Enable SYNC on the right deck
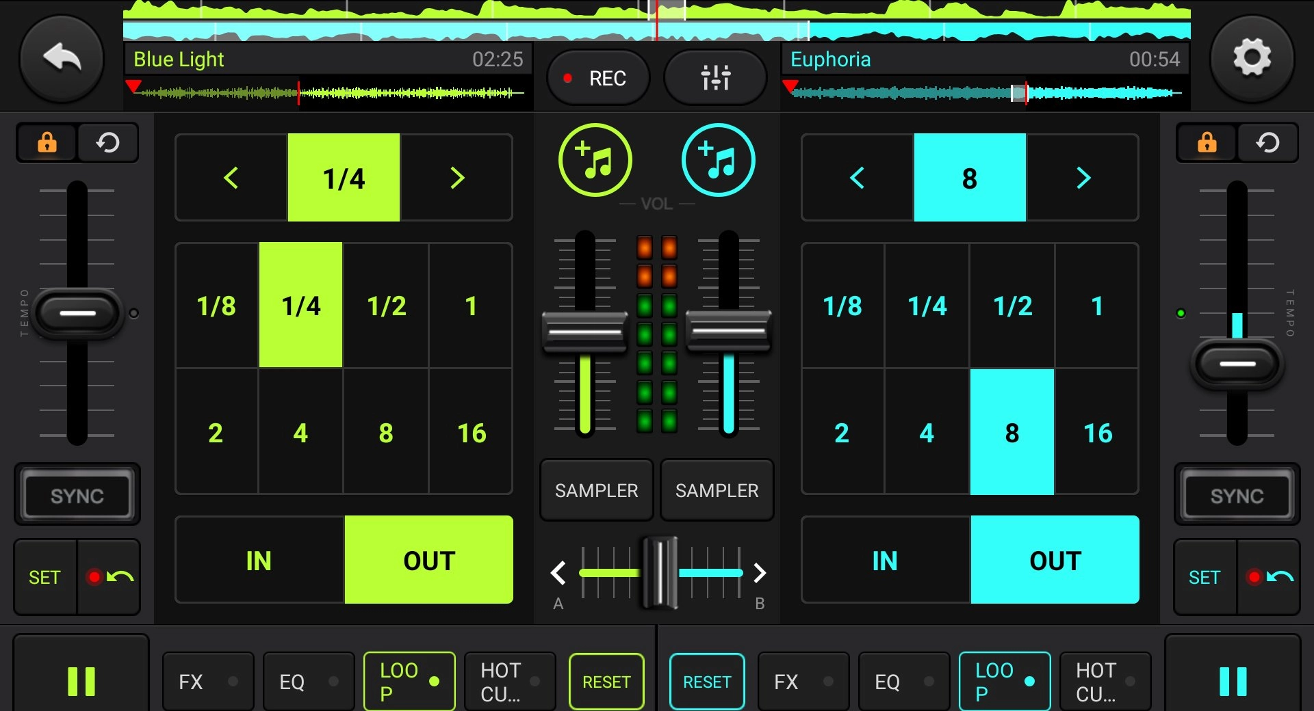The height and width of the screenshot is (711, 1314). (x=1236, y=495)
